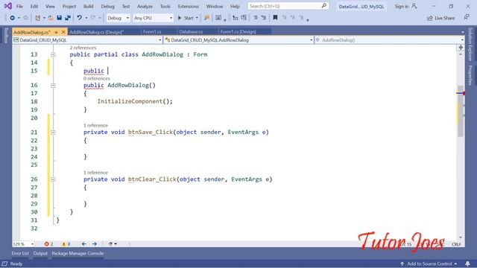
Task: Click the Search (Ctrl+Q) input box
Action: point(288,6)
